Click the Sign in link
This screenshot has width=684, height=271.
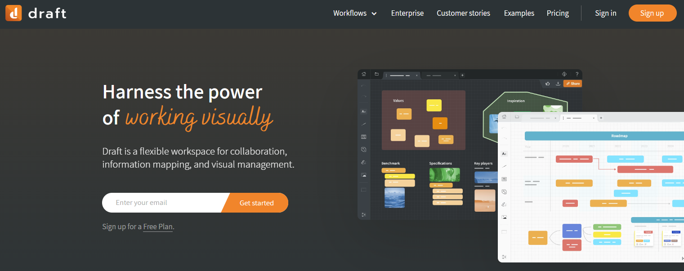(x=606, y=13)
